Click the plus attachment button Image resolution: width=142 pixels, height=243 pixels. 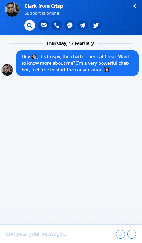132,234
